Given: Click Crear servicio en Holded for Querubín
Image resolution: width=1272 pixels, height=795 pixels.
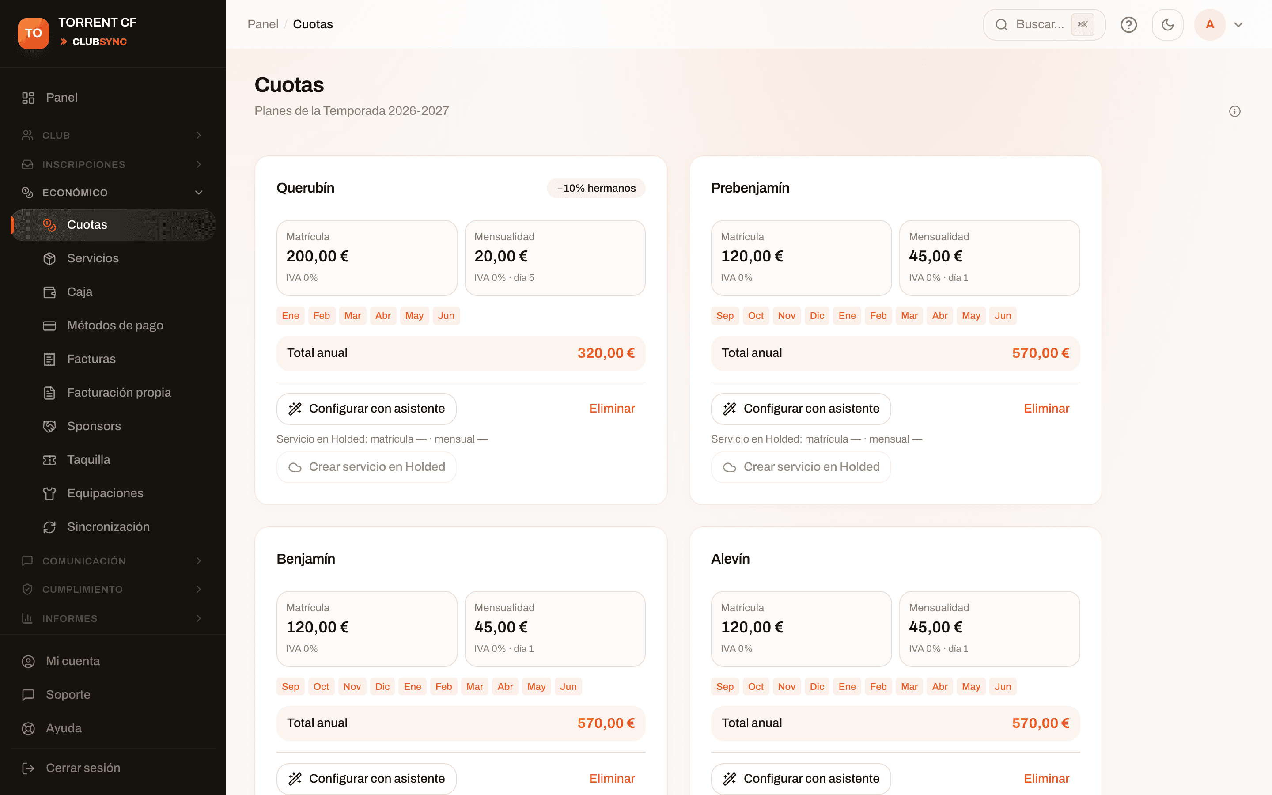Looking at the screenshot, I should 366,467.
